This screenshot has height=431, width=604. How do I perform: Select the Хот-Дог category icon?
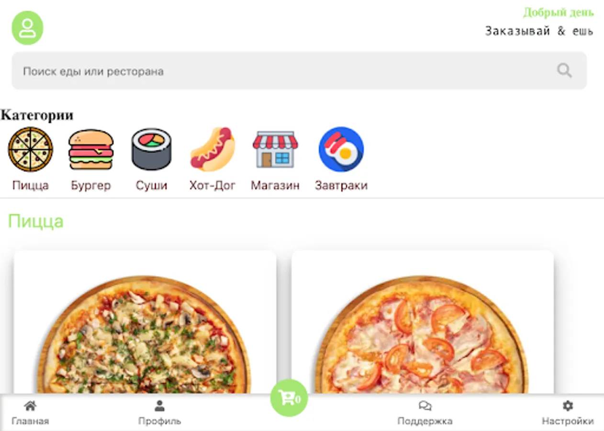click(213, 149)
